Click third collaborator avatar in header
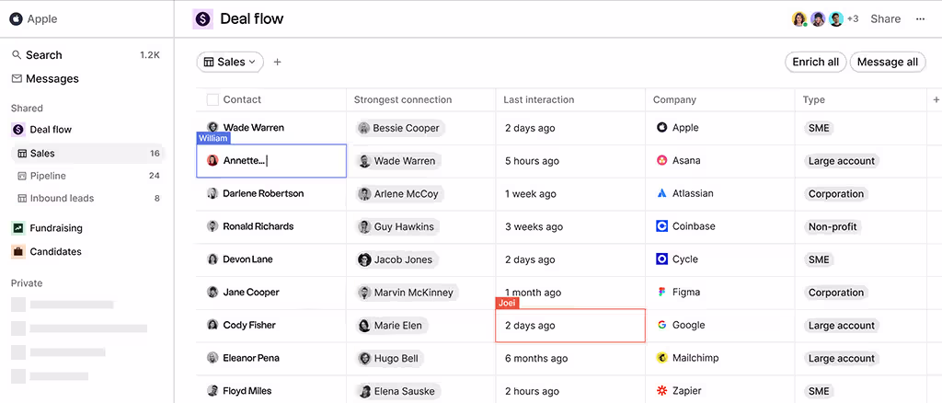The image size is (942, 403). click(836, 19)
